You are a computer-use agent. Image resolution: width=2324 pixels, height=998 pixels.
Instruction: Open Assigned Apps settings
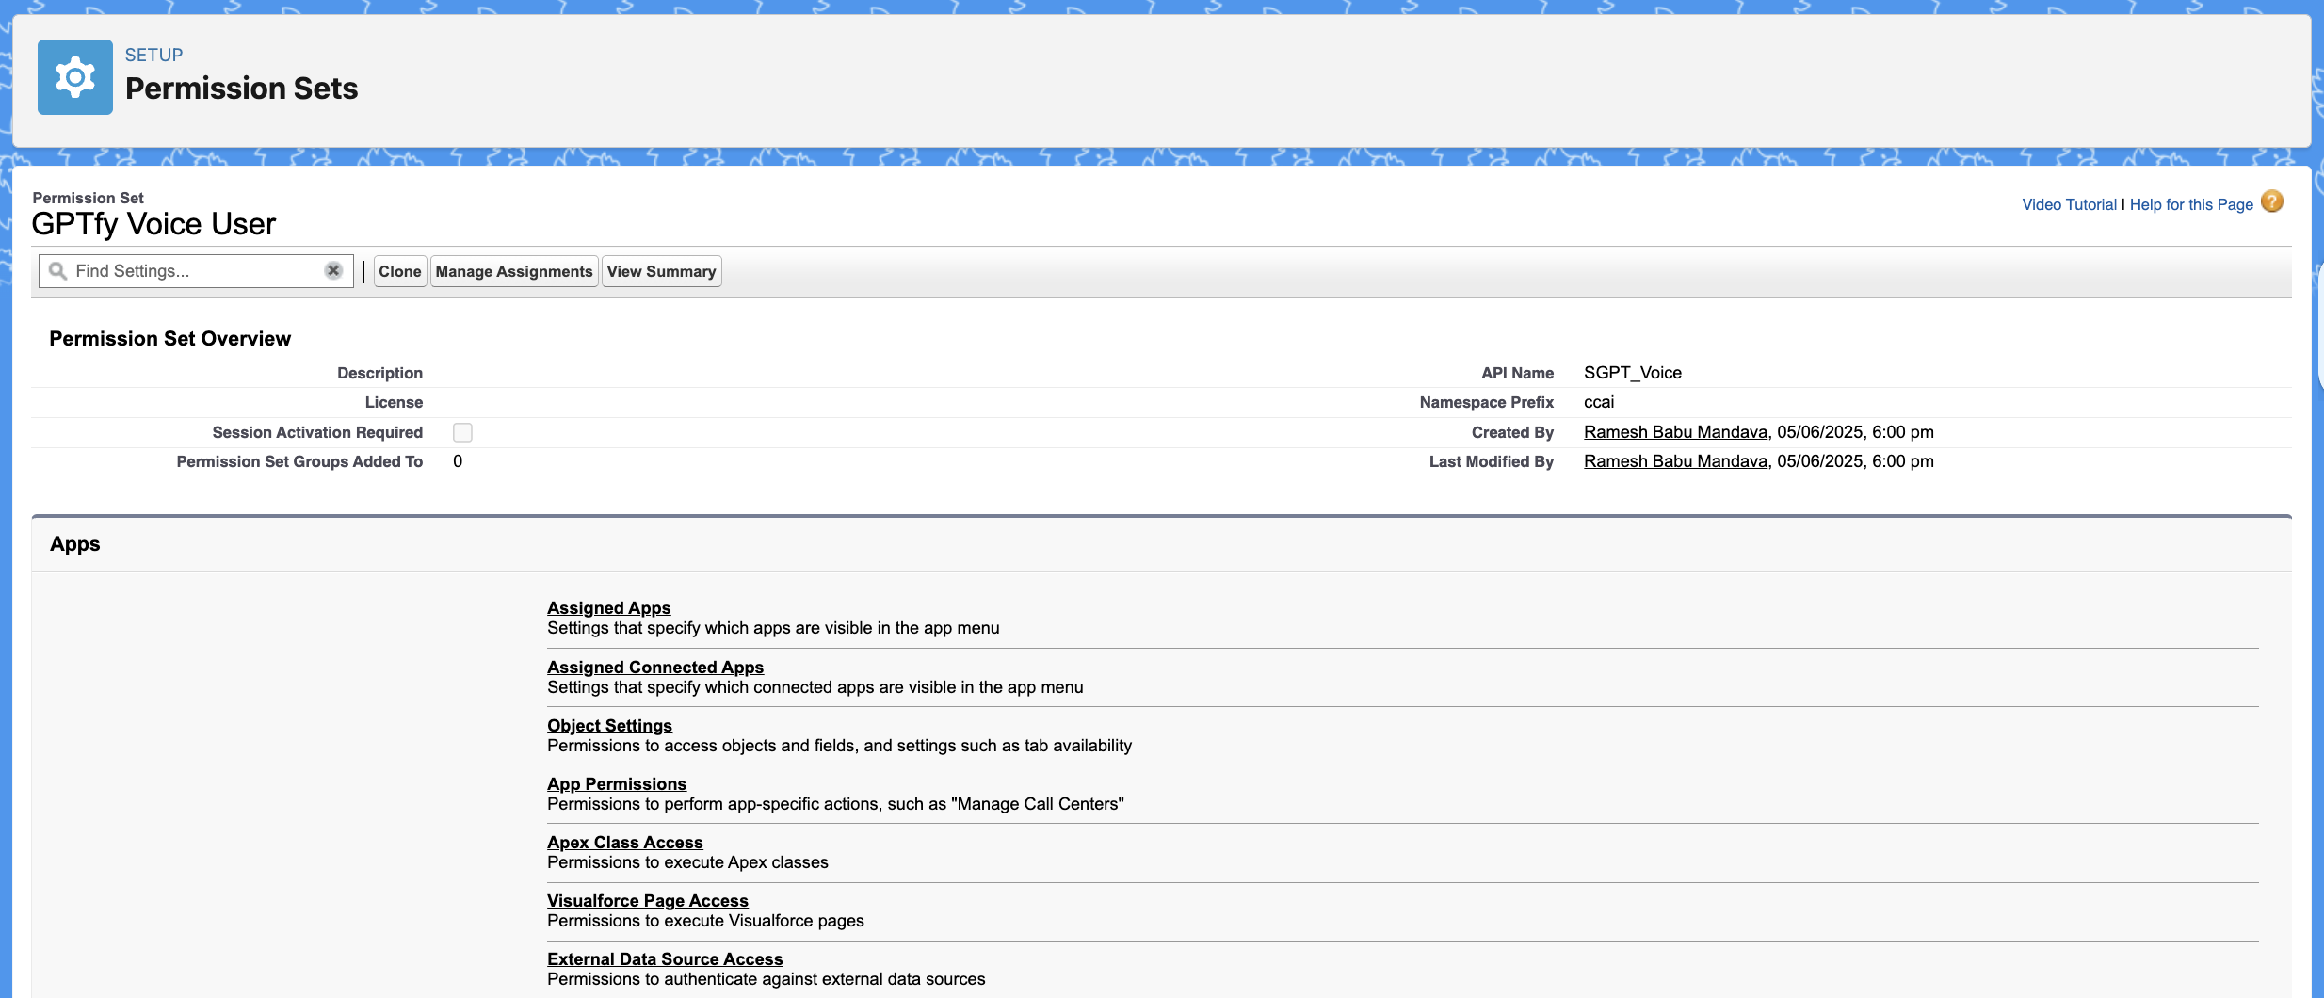coord(608,608)
